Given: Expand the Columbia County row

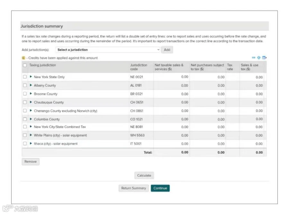Looking at the screenshot, I should tap(31, 119).
